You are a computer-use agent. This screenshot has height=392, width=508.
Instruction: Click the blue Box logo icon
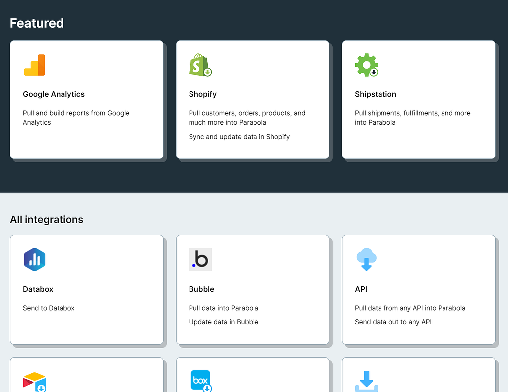[201, 381]
